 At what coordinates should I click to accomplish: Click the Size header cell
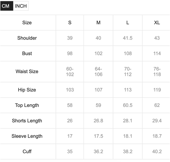[x=27, y=23]
